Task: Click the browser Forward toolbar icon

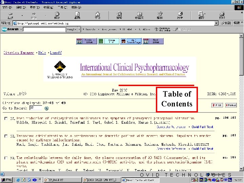Action: tap(34, 15)
